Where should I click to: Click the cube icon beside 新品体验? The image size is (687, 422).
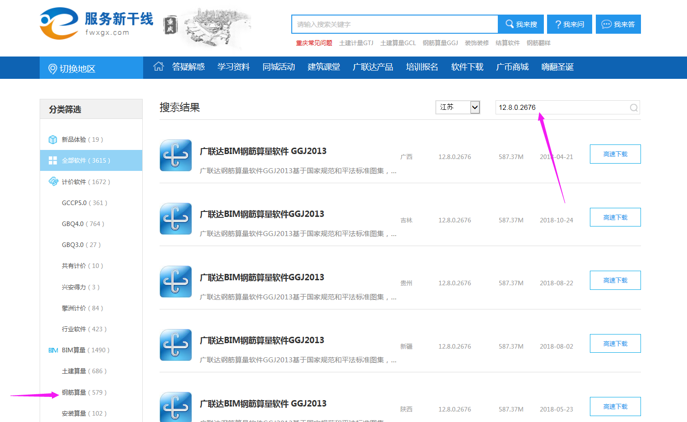pyautogui.click(x=53, y=139)
